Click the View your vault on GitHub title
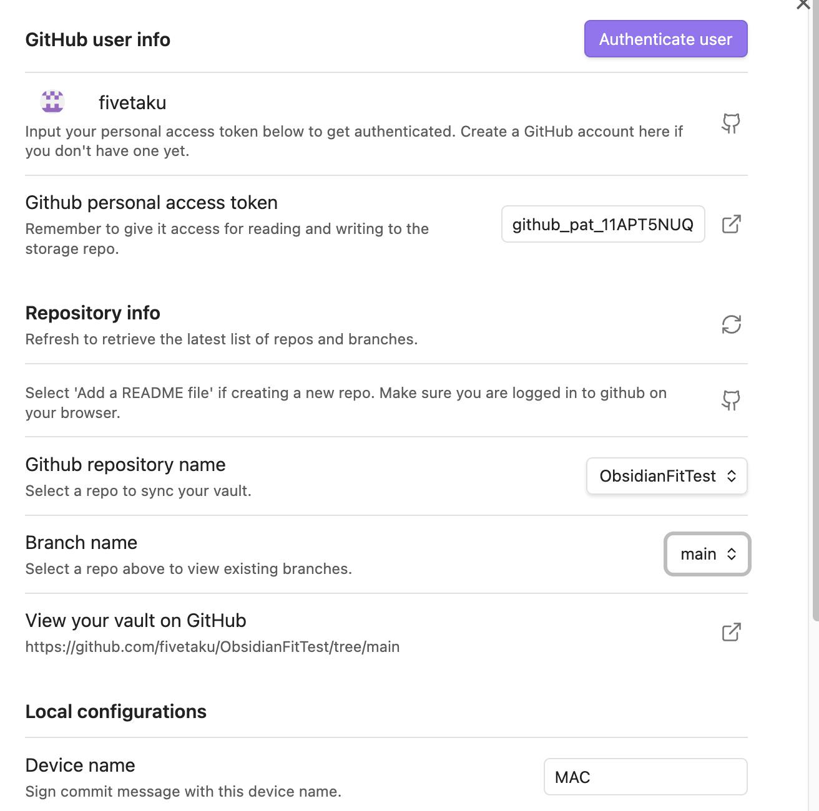 coord(136,621)
